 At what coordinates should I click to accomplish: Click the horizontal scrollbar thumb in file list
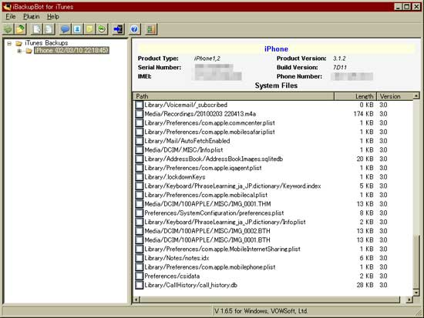[x=270, y=300]
